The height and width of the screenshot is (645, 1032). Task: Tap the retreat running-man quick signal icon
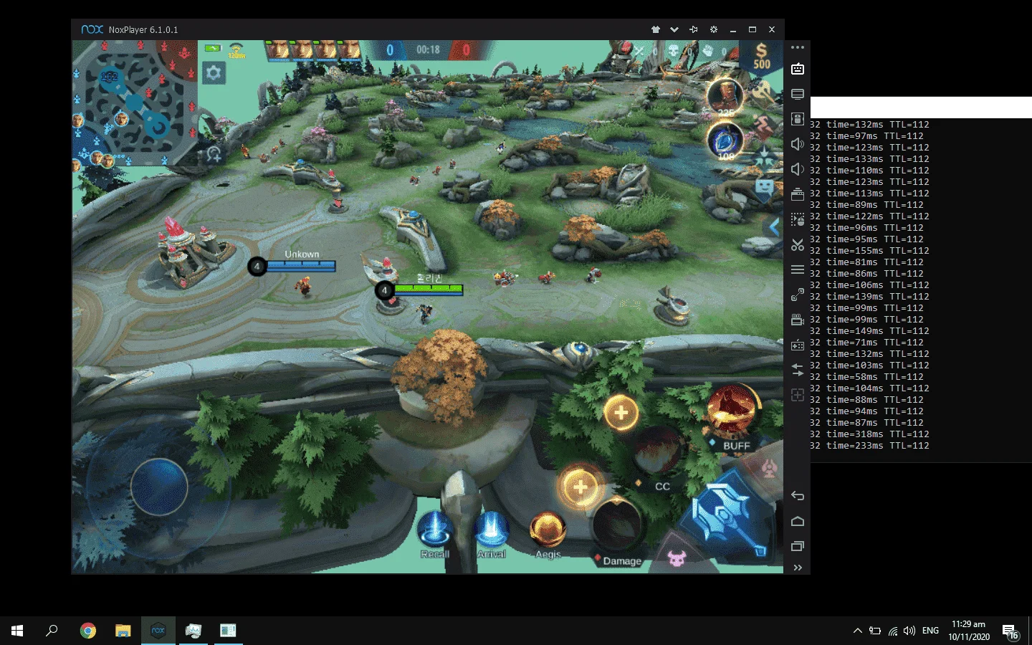(x=765, y=128)
